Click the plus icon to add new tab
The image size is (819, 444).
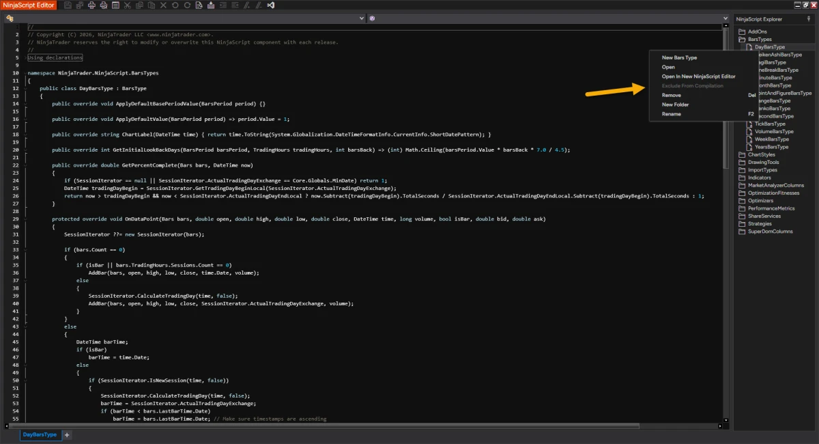point(67,435)
